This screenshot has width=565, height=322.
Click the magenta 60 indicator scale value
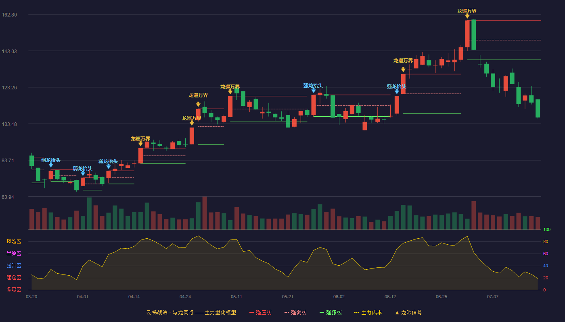[546, 254]
